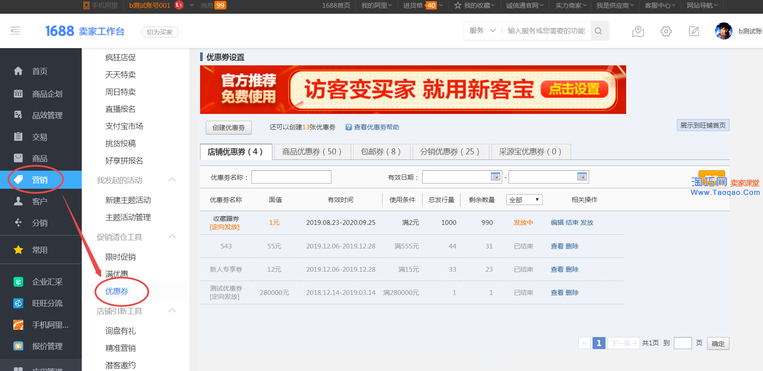
Task: Expand the 诚信通官网 top menu
Action: point(525,5)
